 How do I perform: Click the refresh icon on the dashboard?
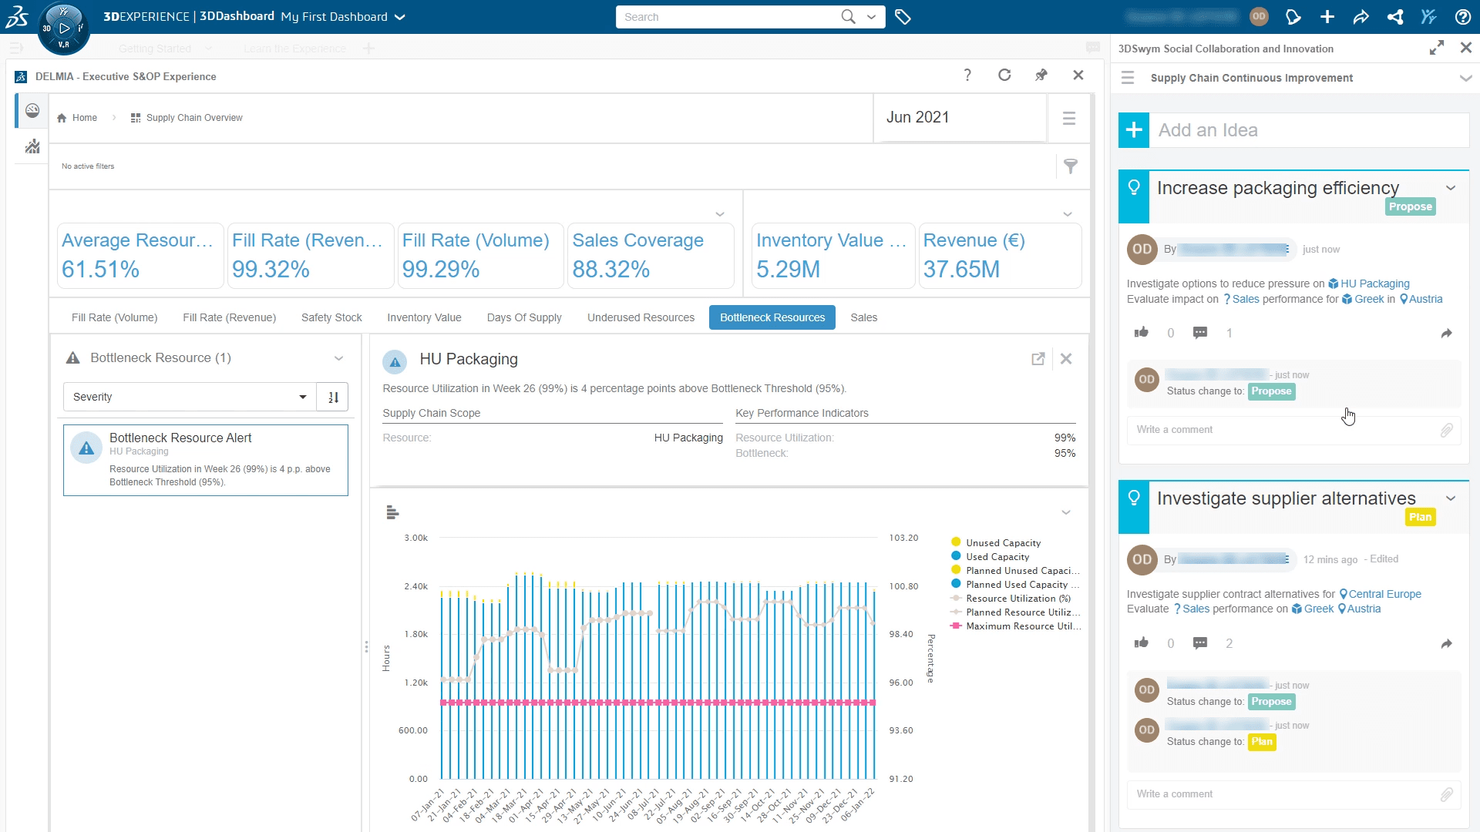click(1005, 75)
